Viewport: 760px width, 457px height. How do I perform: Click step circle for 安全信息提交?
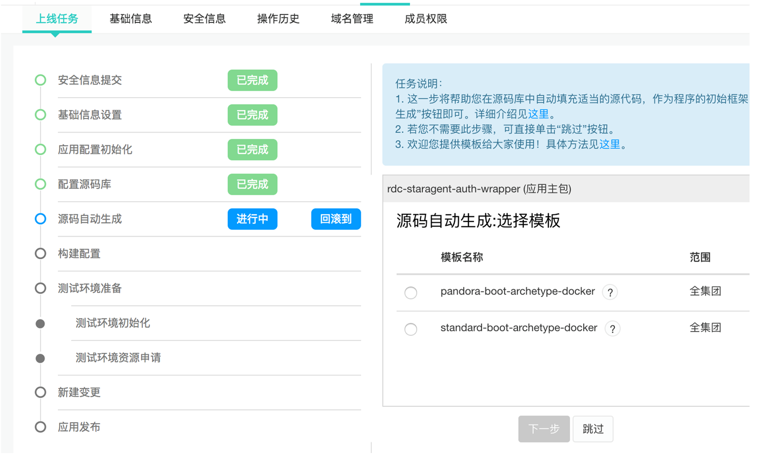point(40,80)
